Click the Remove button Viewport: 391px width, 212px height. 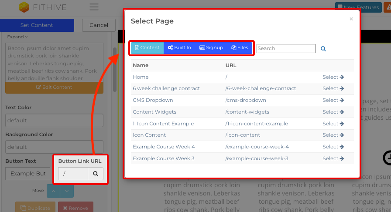coord(75,208)
